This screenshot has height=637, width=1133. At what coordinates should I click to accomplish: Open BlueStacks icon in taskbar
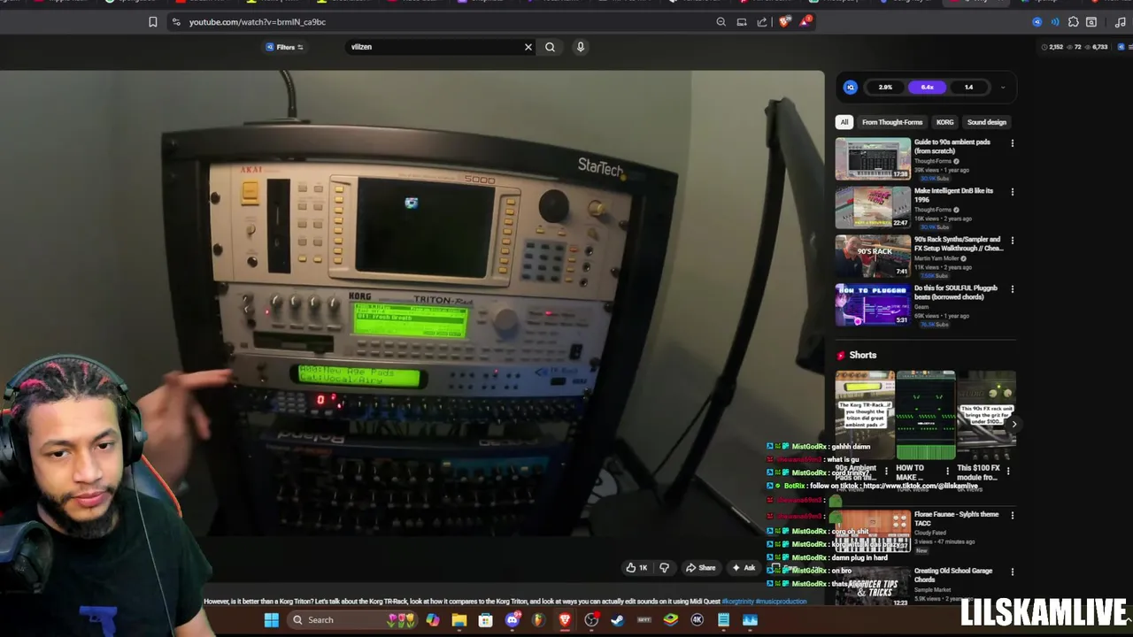pos(670,620)
